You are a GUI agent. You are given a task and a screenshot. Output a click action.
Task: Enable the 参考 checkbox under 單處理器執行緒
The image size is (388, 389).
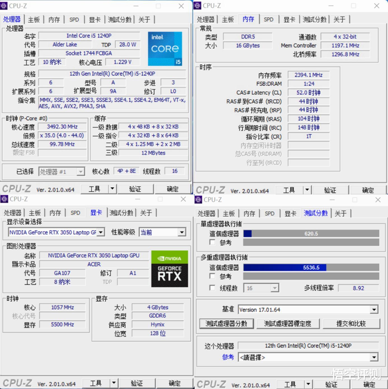(x=212, y=242)
